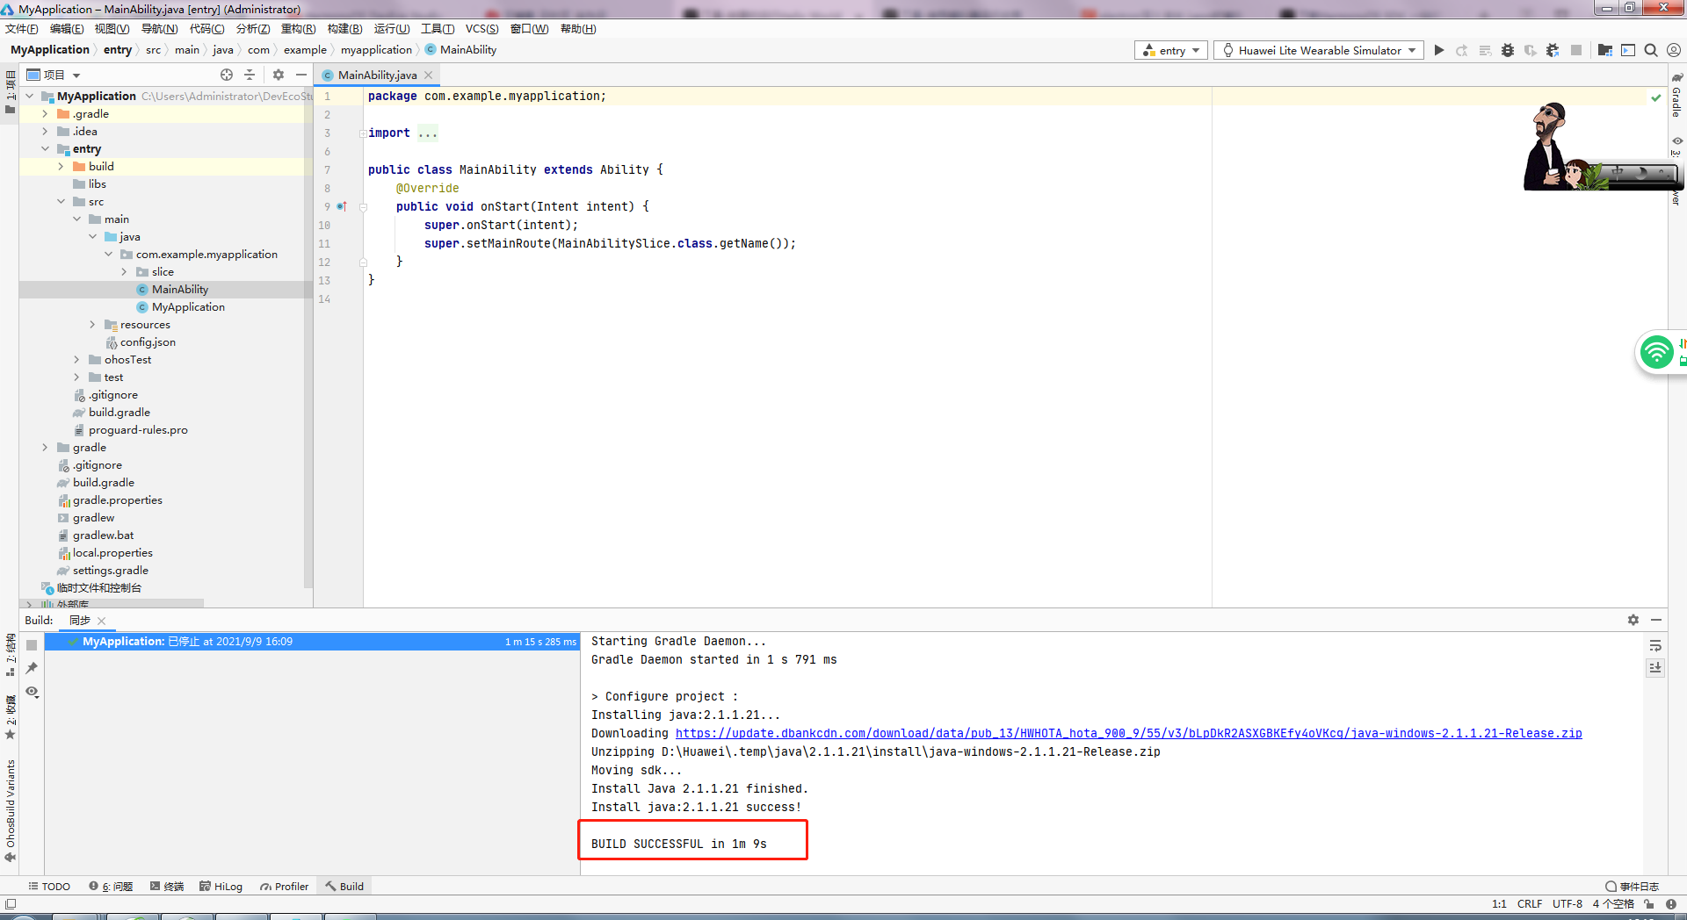This screenshot has height=920, width=1687.
Task: Close the 同步 build tab
Action: (x=102, y=621)
